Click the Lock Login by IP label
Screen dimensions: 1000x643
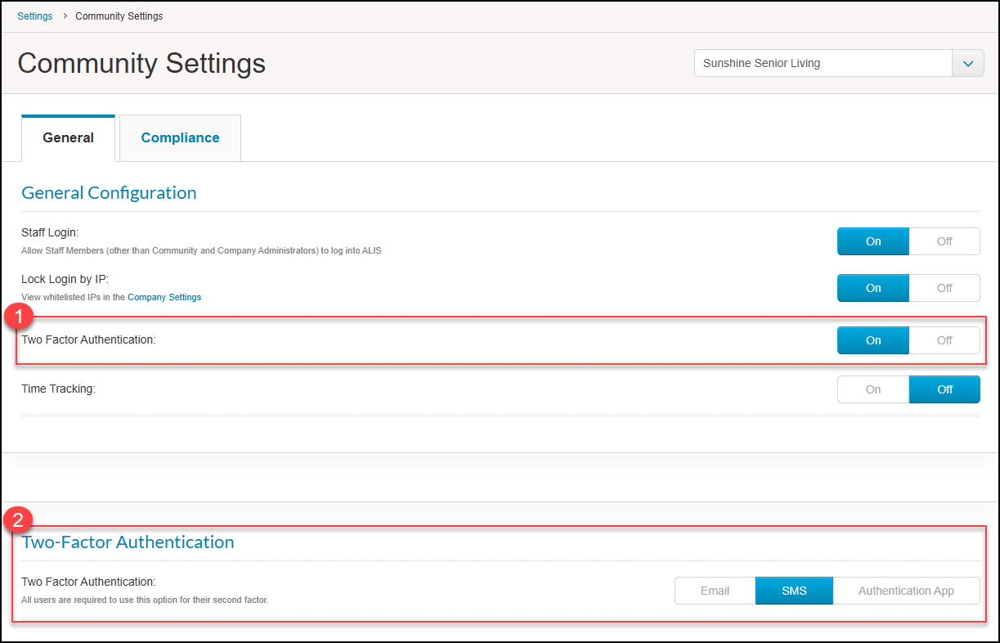pyautogui.click(x=65, y=280)
